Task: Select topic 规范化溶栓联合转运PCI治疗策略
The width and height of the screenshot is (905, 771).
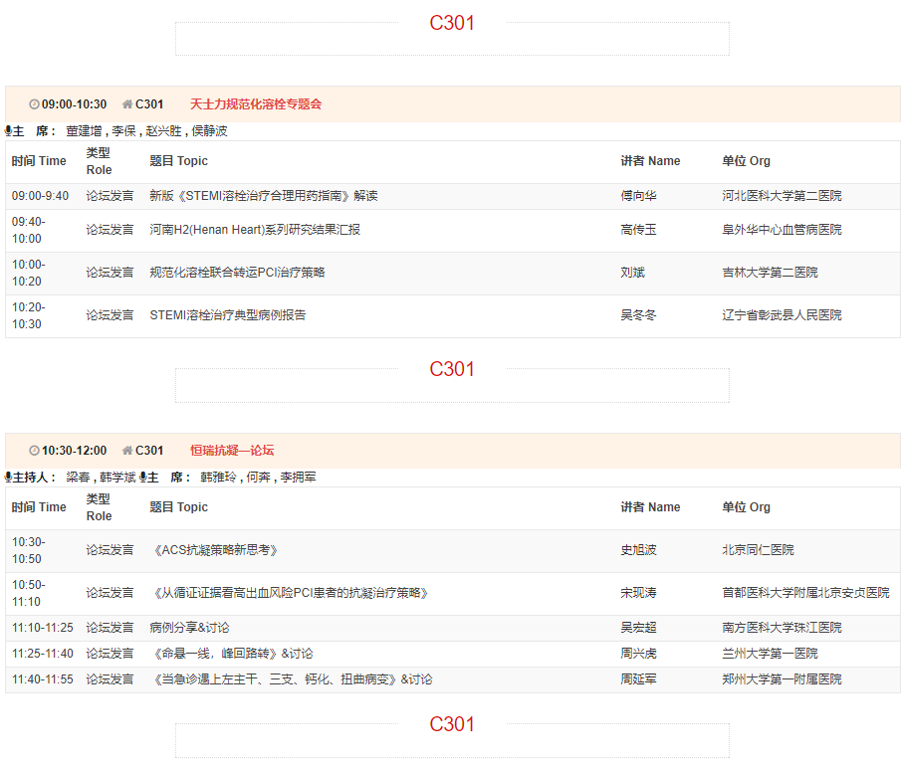Action: point(237,273)
